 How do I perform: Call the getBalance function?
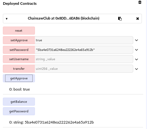[x=19, y=102]
